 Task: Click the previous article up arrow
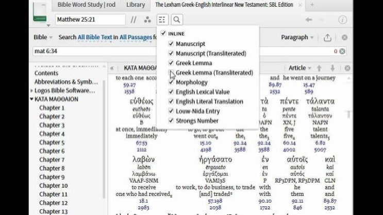(x=319, y=68)
